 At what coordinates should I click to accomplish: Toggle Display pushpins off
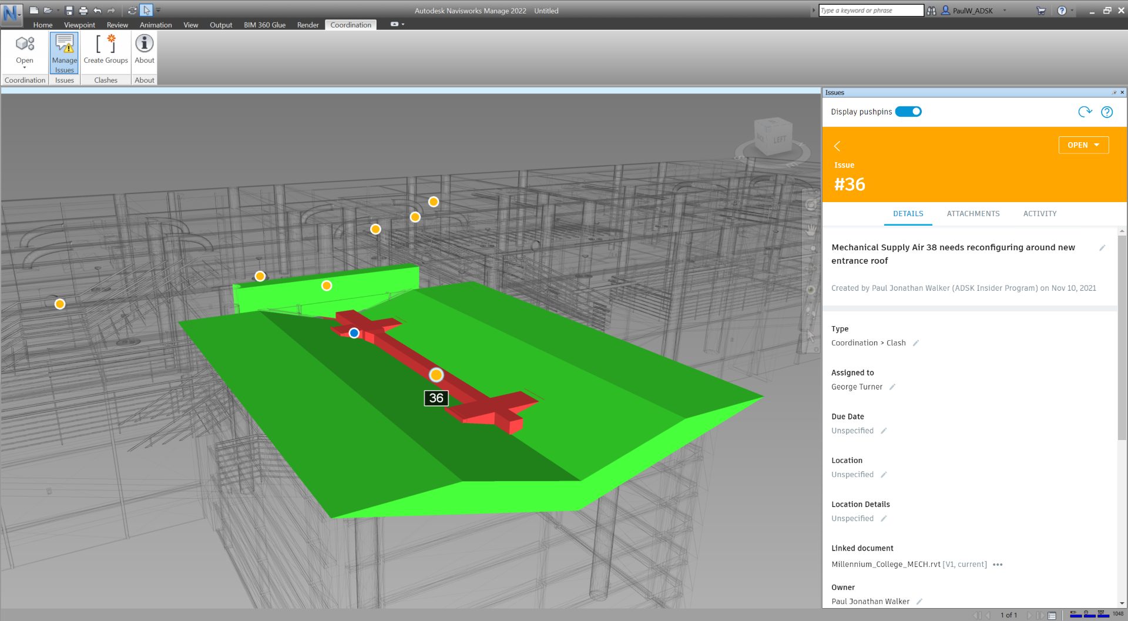(x=908, y=111)
